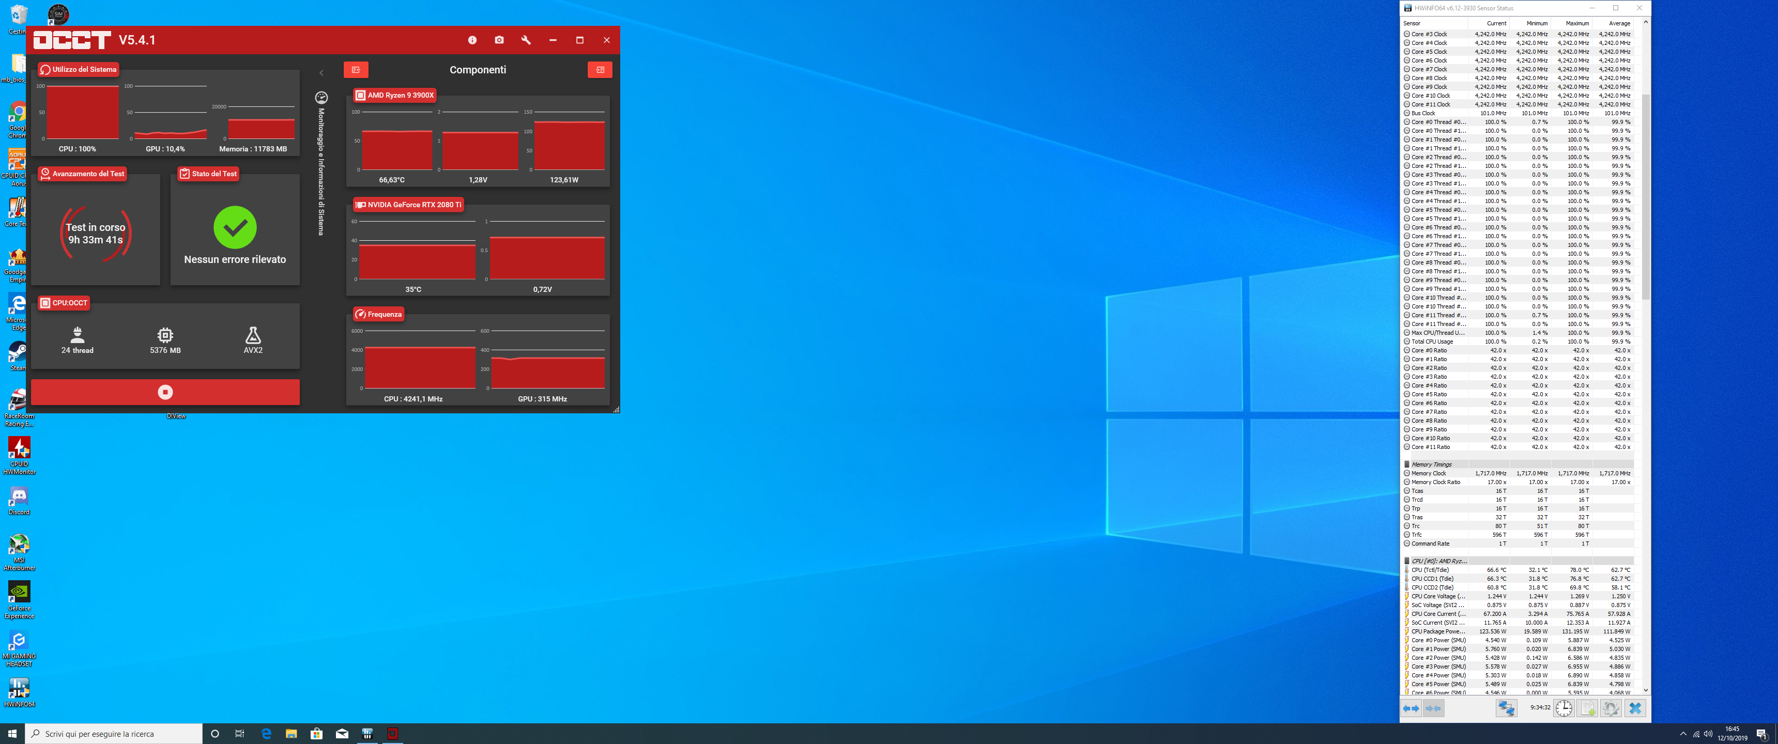Click HWiNFO network monitors button
Image resolution: width=1778 pixels, height=744 pixels.
(x=1506, y=708)
